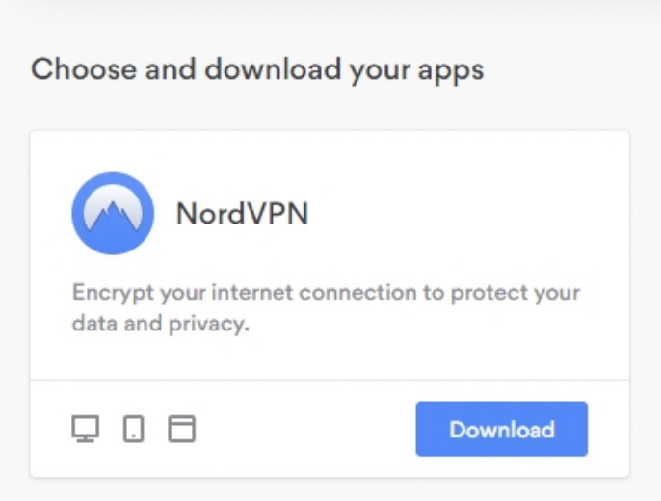661x501 pixels.
Task: Select the mobile device platform icon
Action: pos(134,429)
